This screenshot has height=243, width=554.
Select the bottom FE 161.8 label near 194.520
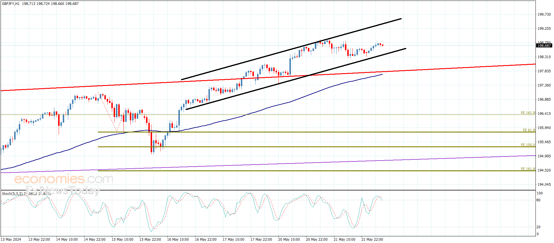[x=528, y=169]
